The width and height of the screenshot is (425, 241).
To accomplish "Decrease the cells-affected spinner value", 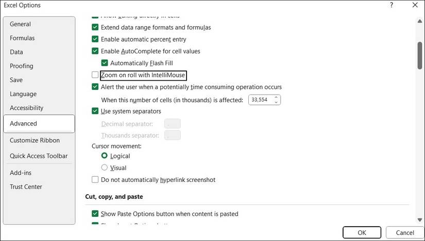I will click(x=277, y=102).
